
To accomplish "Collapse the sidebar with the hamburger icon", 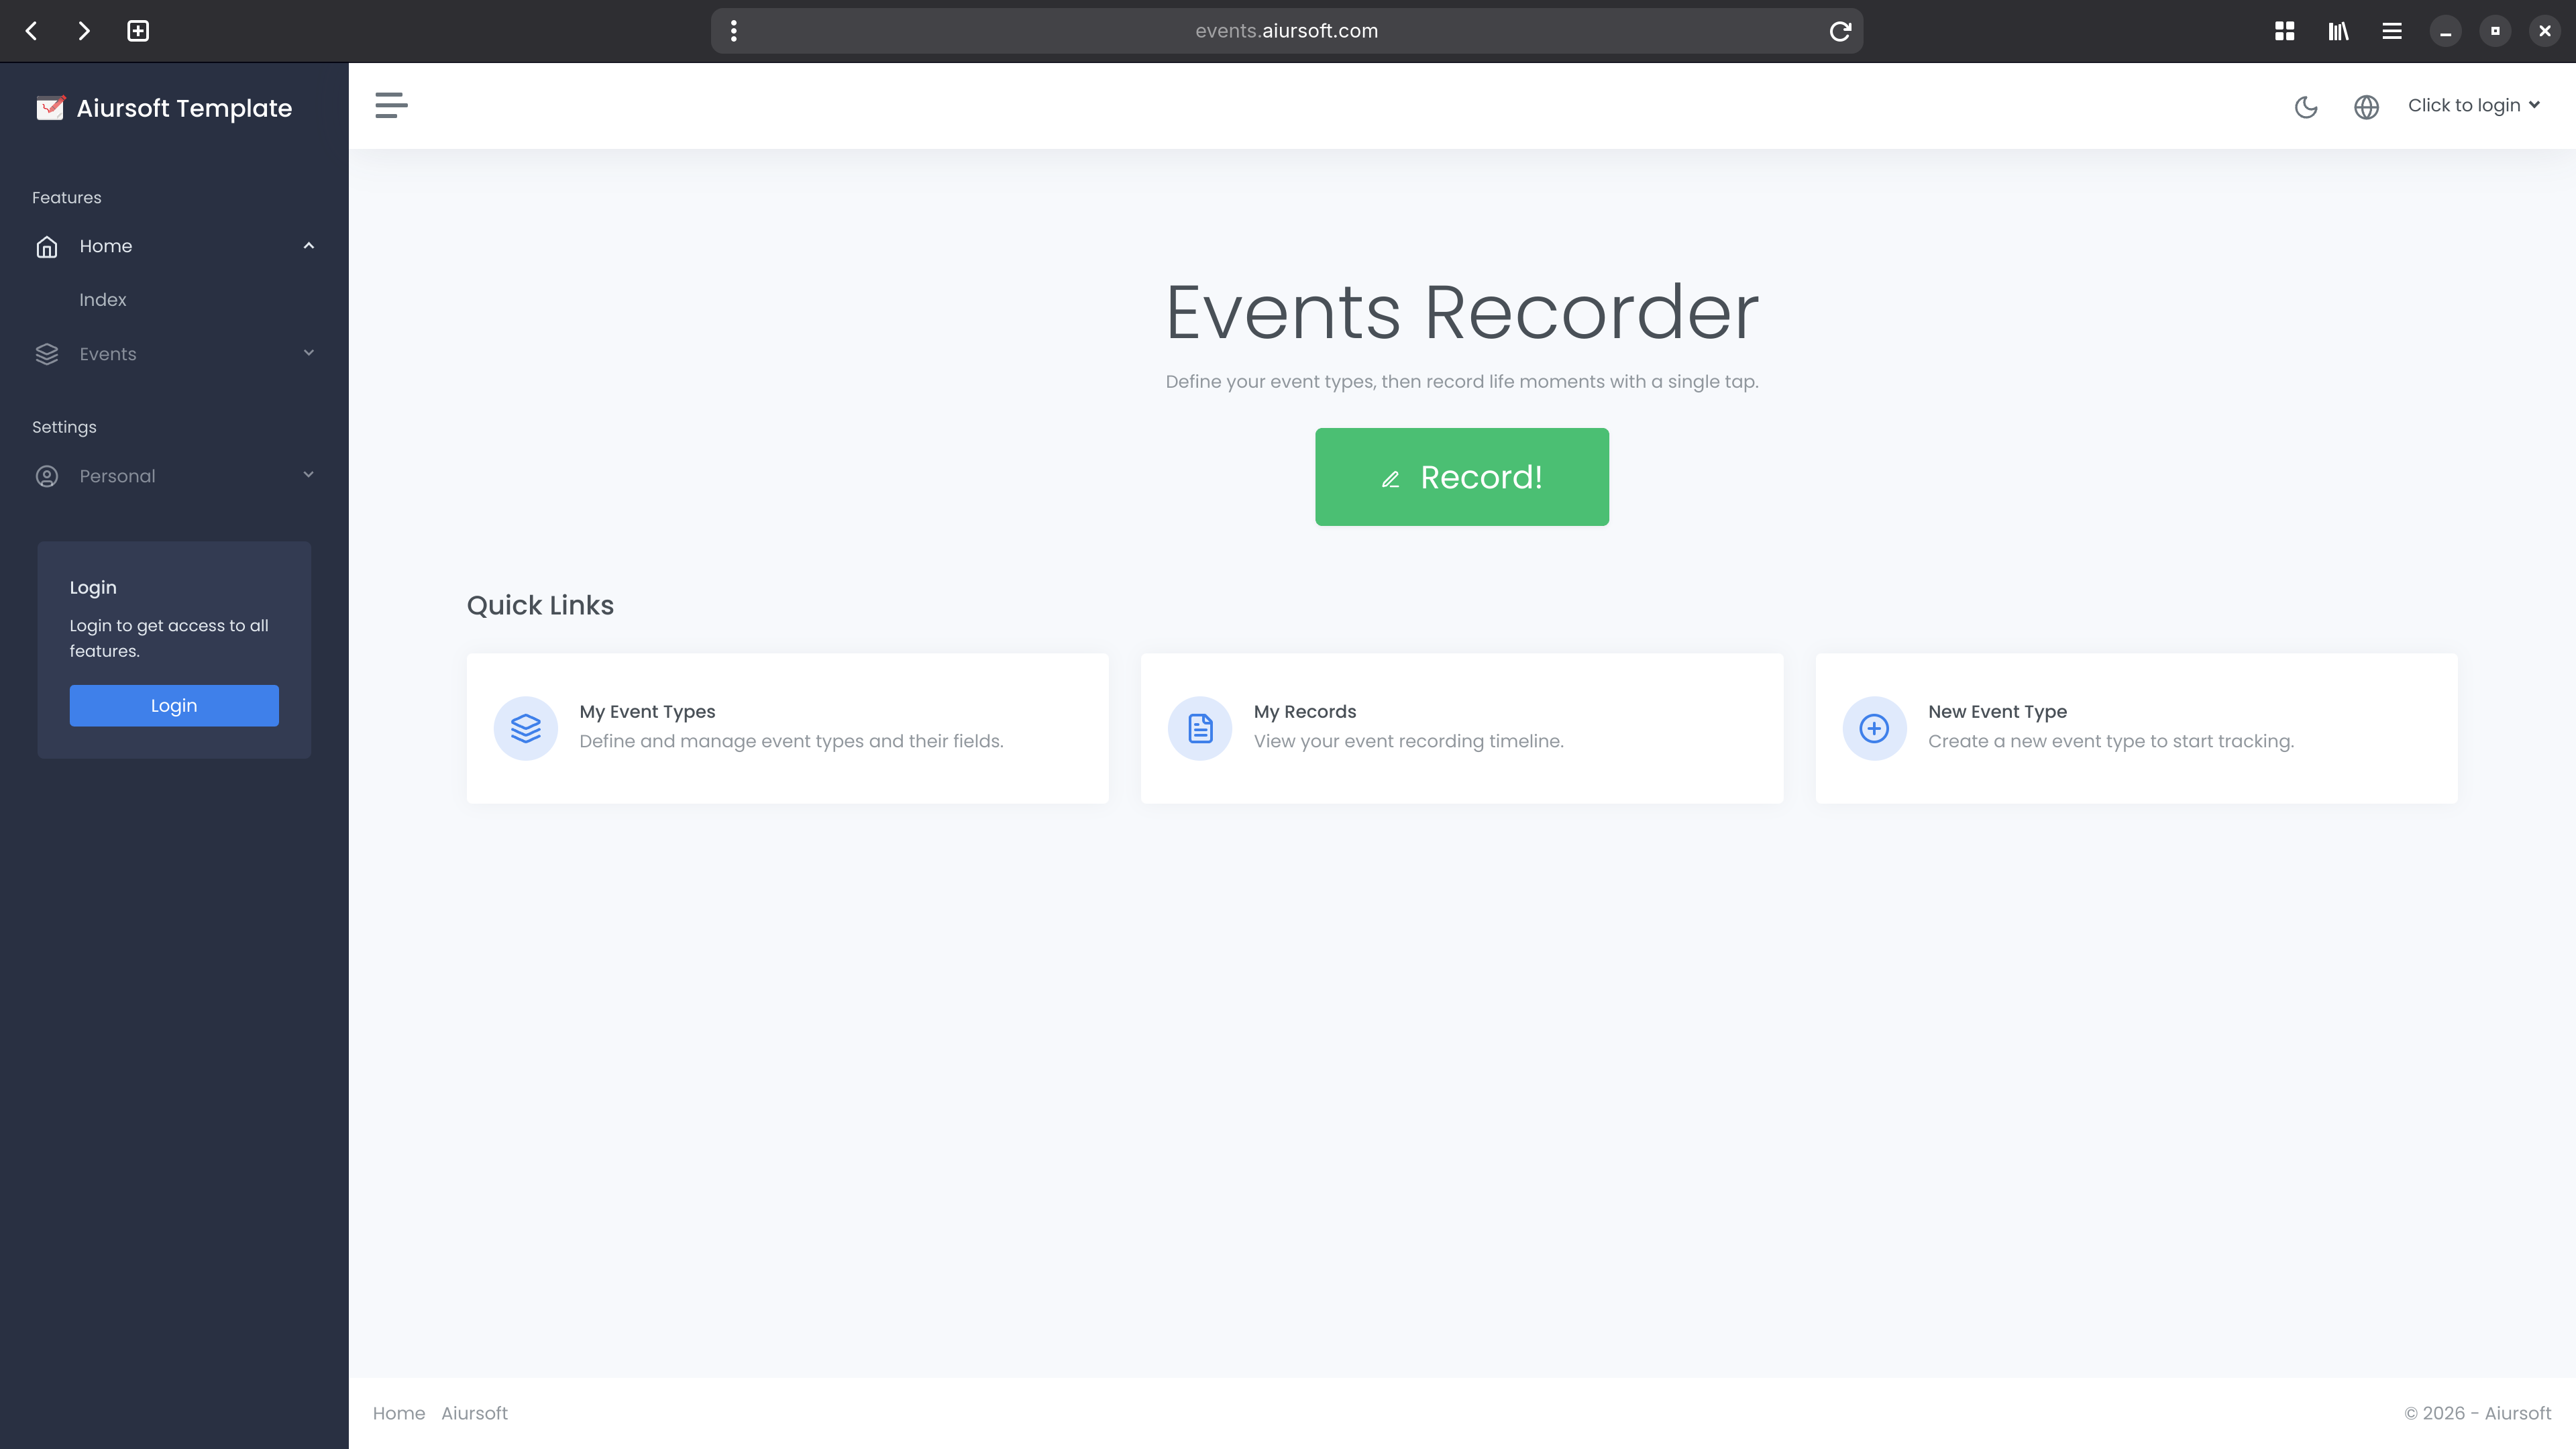I will pyautogui.click(x=391, y=105).
